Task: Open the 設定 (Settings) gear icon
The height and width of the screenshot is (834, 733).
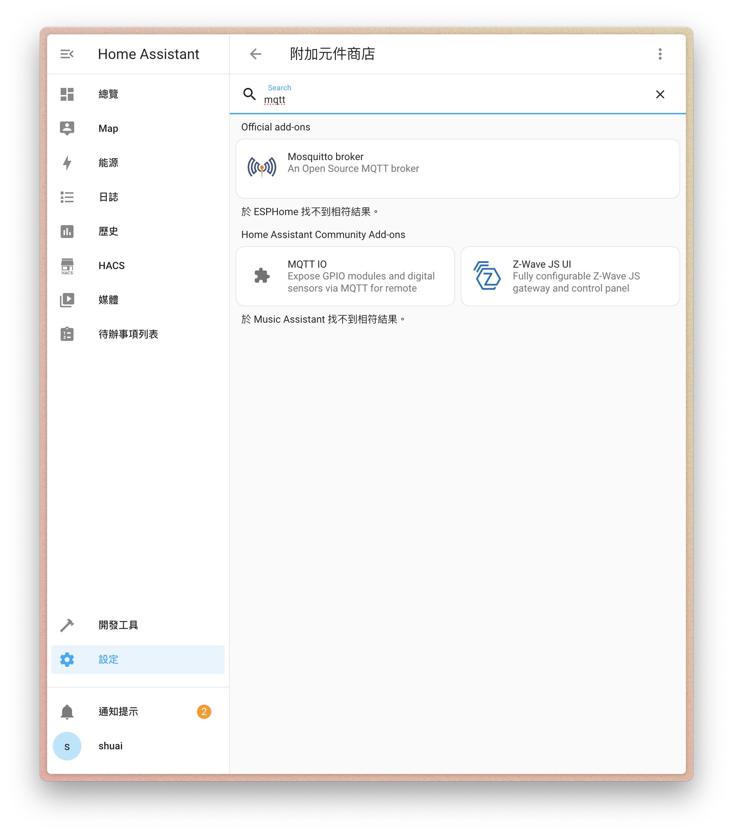Action: (67, 660)
